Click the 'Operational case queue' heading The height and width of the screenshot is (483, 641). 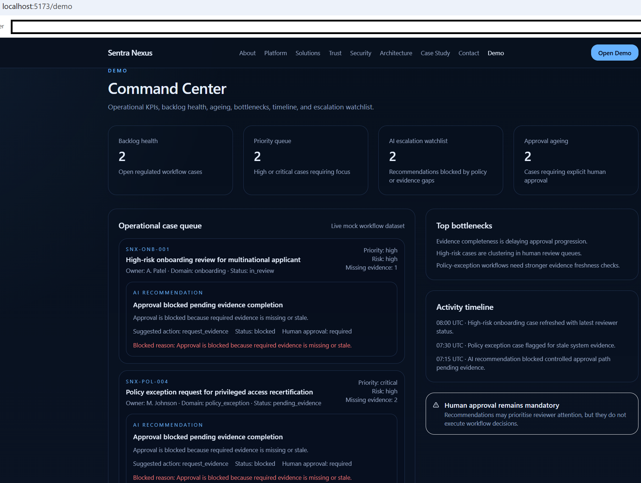160,226
